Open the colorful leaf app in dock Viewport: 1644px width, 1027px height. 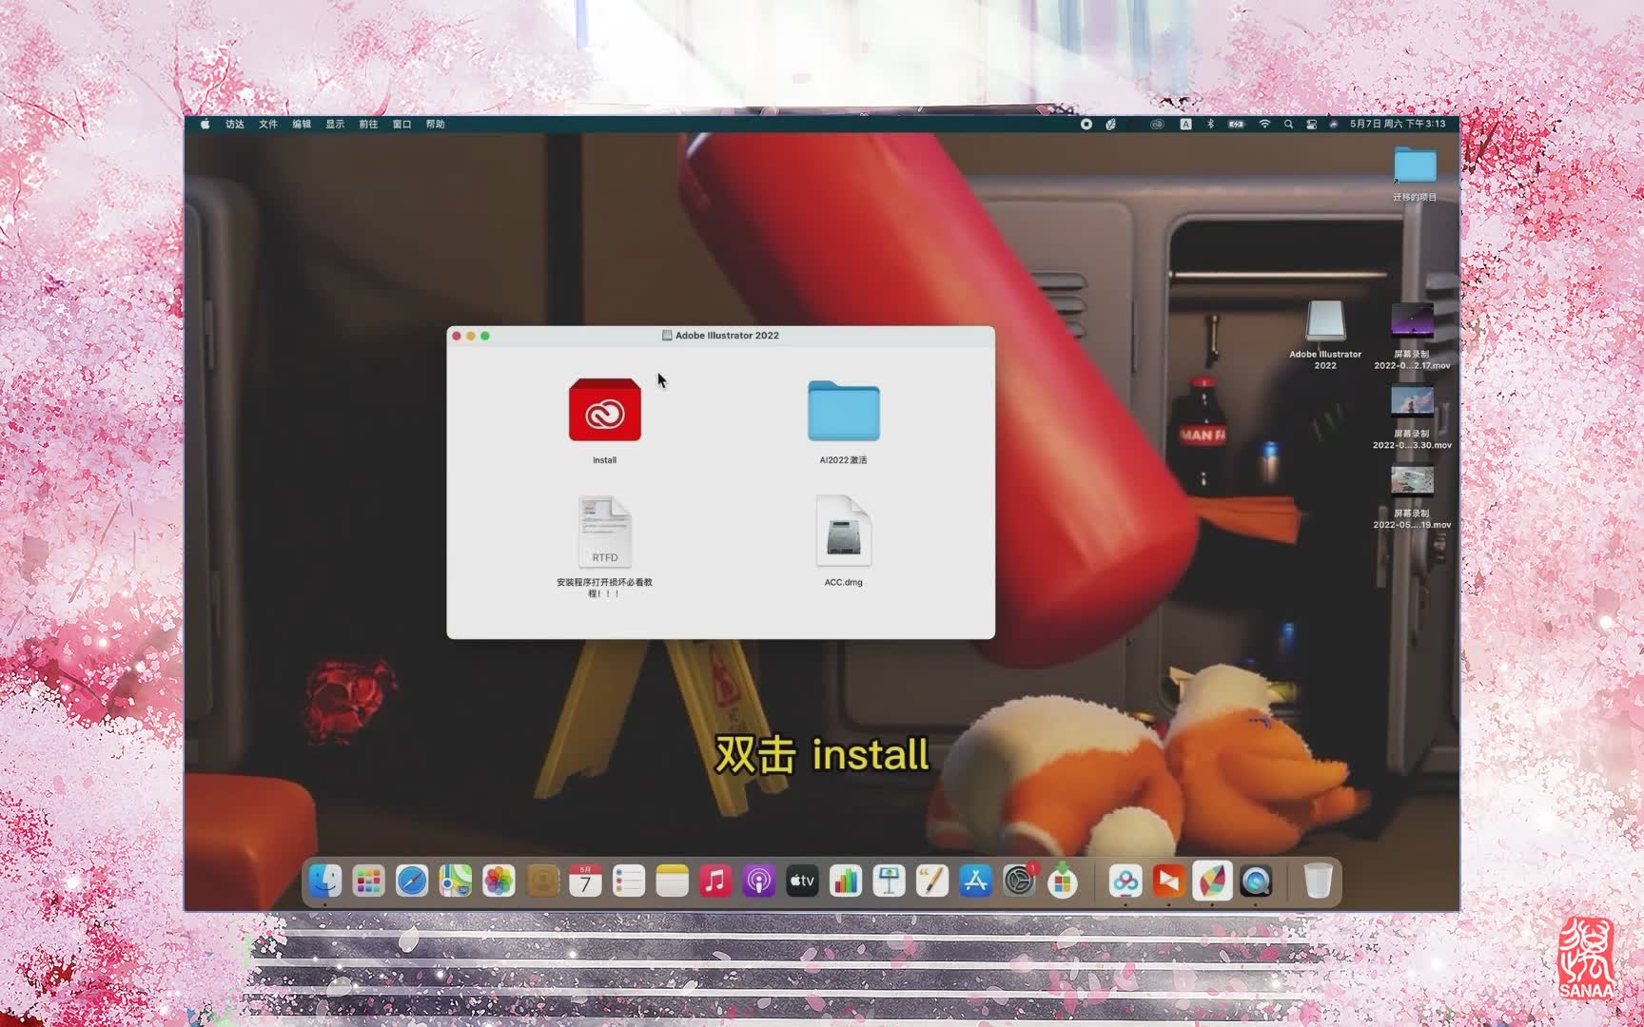(1212, 881)
